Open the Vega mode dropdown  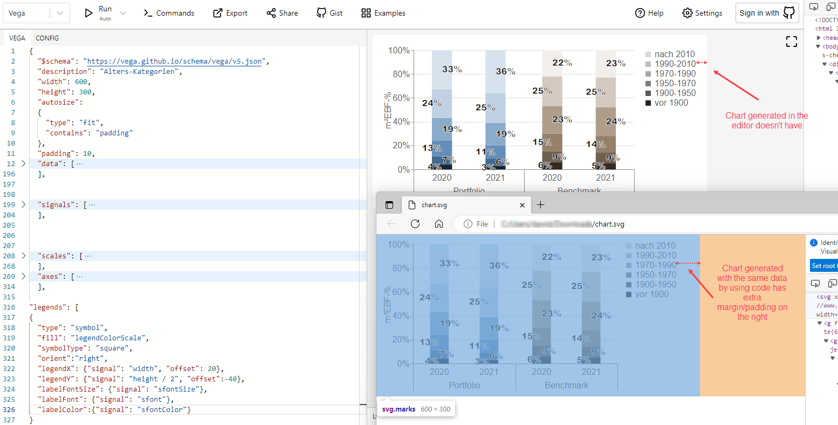(x=37, y=13)
